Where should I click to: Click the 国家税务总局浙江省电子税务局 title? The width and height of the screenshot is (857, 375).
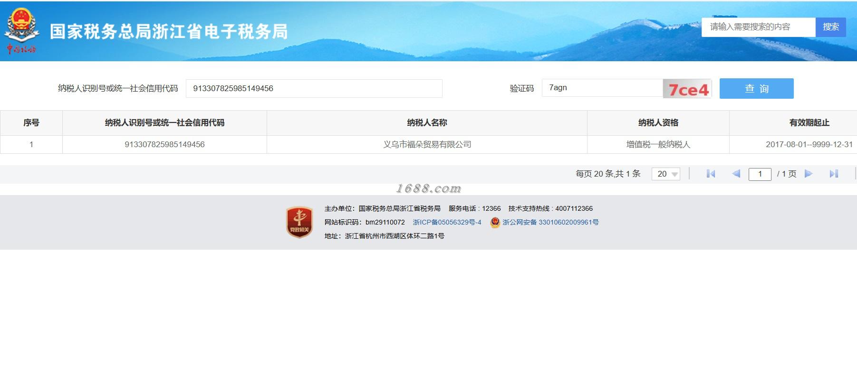coord(169,32)
